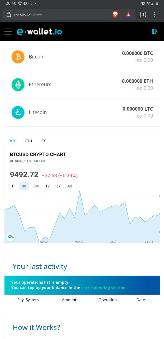Click the teal Litecoin coin icon
Image resolution: width=164 pixels, height=339 pixels.
click(18, 113)
